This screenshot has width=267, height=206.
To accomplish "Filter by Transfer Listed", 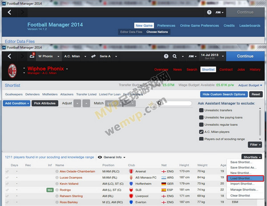I will 86,94.
